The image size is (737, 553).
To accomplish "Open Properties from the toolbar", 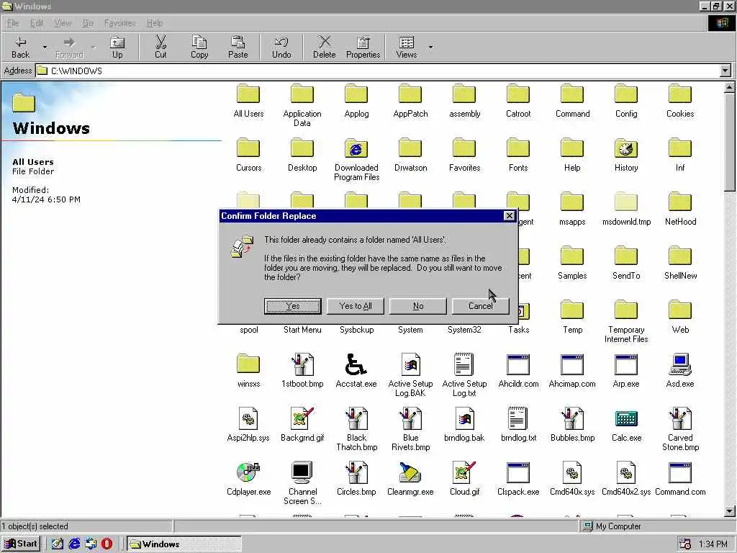I will point(363,48).
